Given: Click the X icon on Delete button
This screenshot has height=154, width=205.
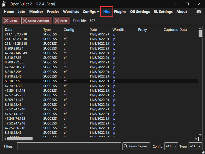Looking at the screenshot, I should point(6,21).
